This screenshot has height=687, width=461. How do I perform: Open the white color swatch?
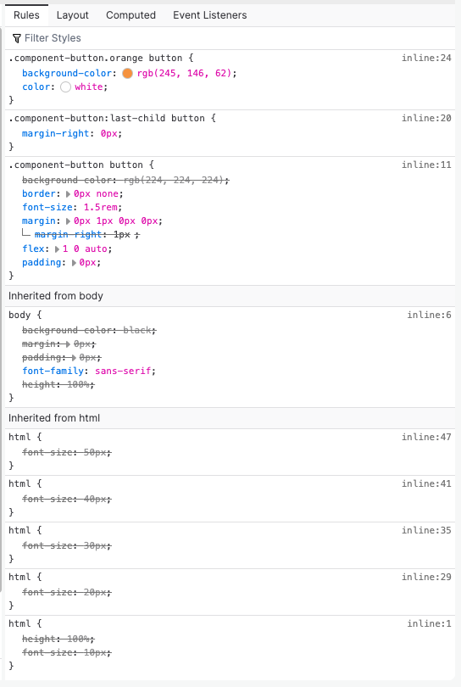[65, 87]
